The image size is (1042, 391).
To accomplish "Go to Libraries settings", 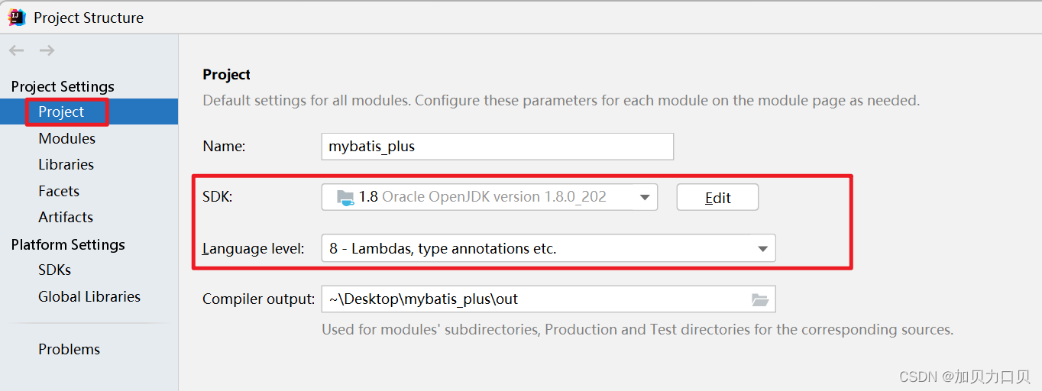I will pyautogui.click(x=66, y=164).
